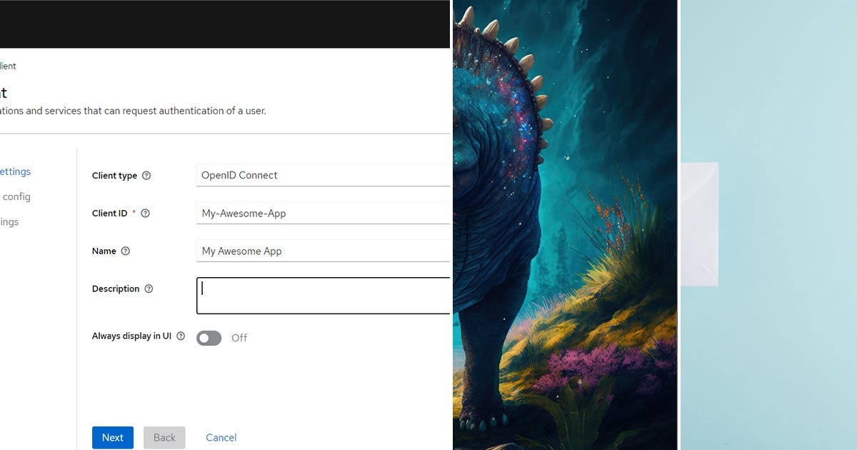Show help for the Description field
Viewport: 857px width, 450px height.
click(148, 289)
